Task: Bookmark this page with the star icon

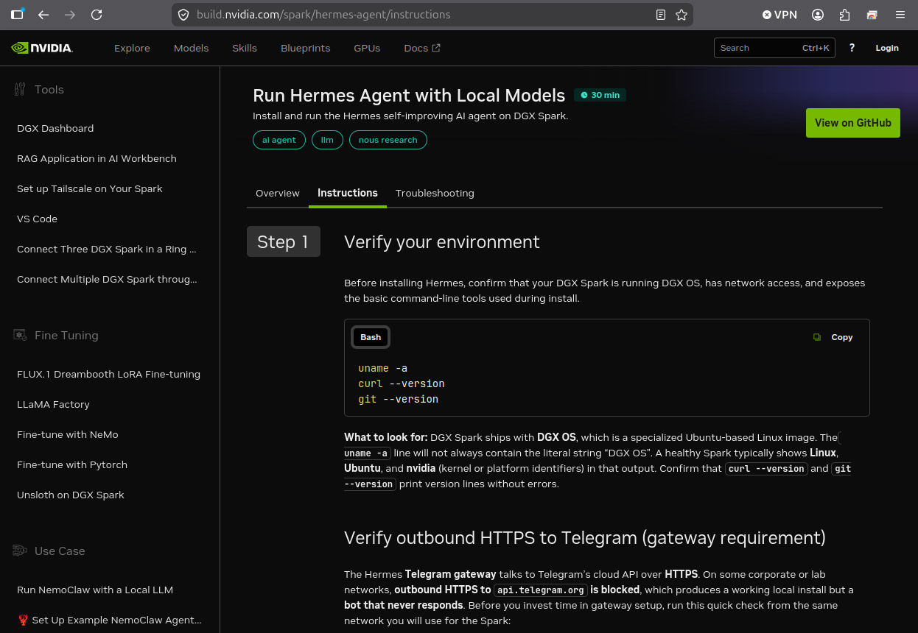Action: tap(682, 15)
